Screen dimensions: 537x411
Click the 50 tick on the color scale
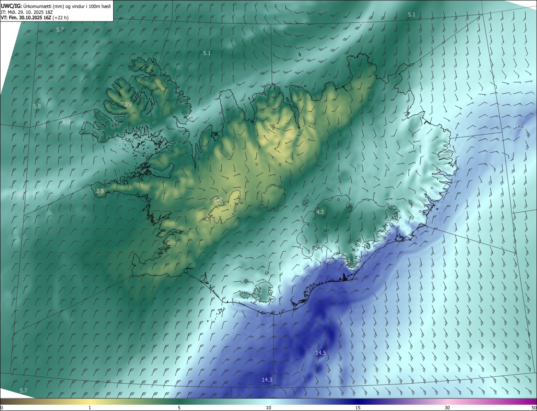click(534, 408)
